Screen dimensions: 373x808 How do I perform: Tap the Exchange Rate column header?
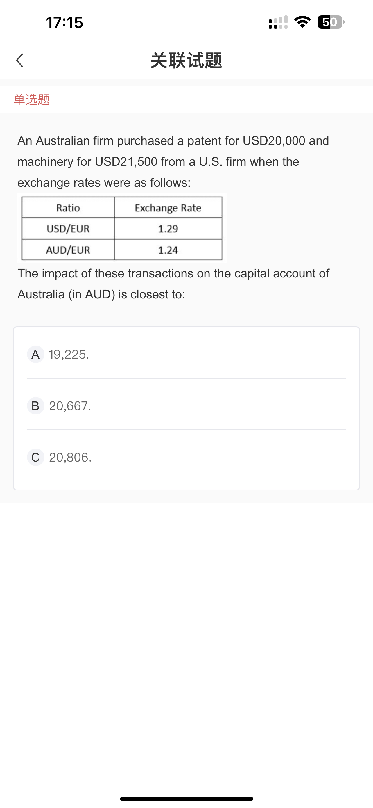168,208
